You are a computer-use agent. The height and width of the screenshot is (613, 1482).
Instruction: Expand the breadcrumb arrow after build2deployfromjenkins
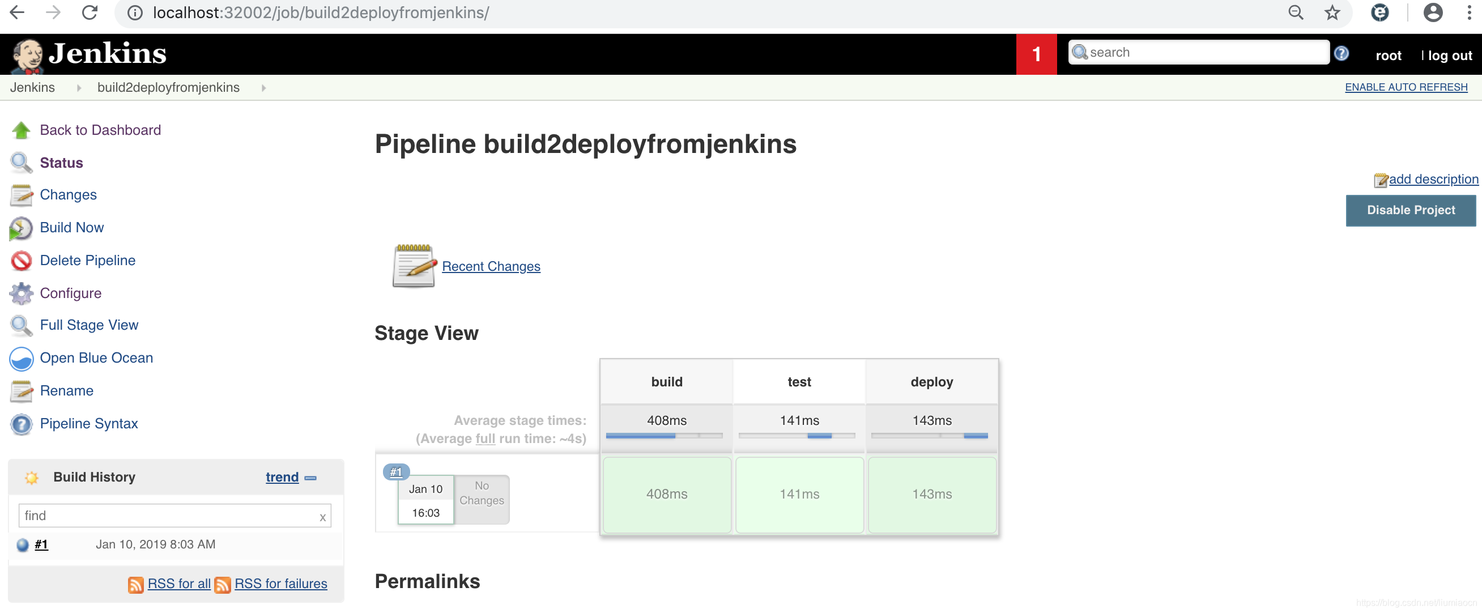tap(263, 88)
